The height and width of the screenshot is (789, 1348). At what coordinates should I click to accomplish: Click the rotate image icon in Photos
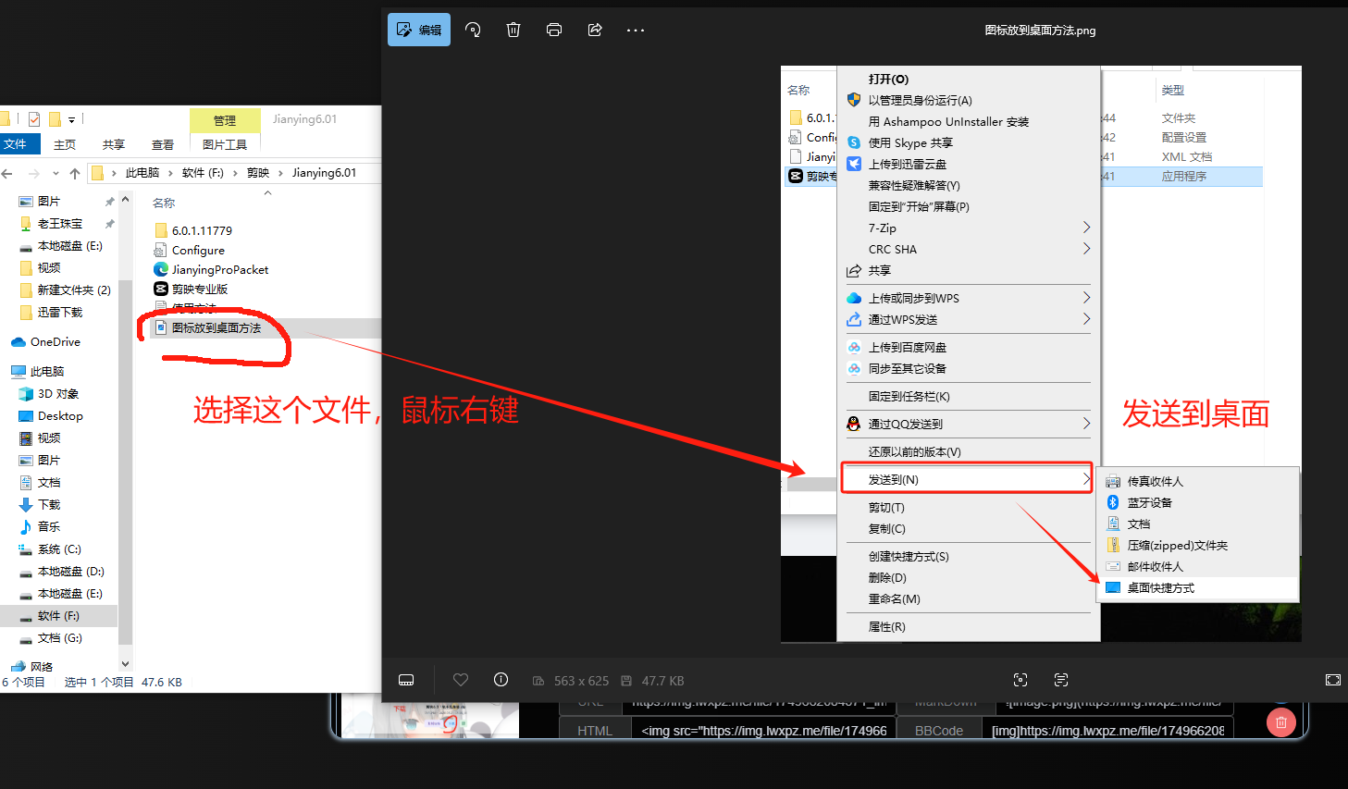tap(473, 30)
